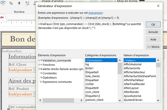Select bg in the categories list
Screen dimensions: 167x110
pyautogui.click(x=101, y=64)
